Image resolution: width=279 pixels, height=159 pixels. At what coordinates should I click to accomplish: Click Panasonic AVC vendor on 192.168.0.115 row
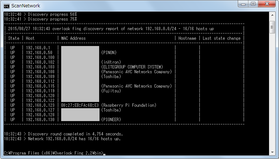[136, 86]
